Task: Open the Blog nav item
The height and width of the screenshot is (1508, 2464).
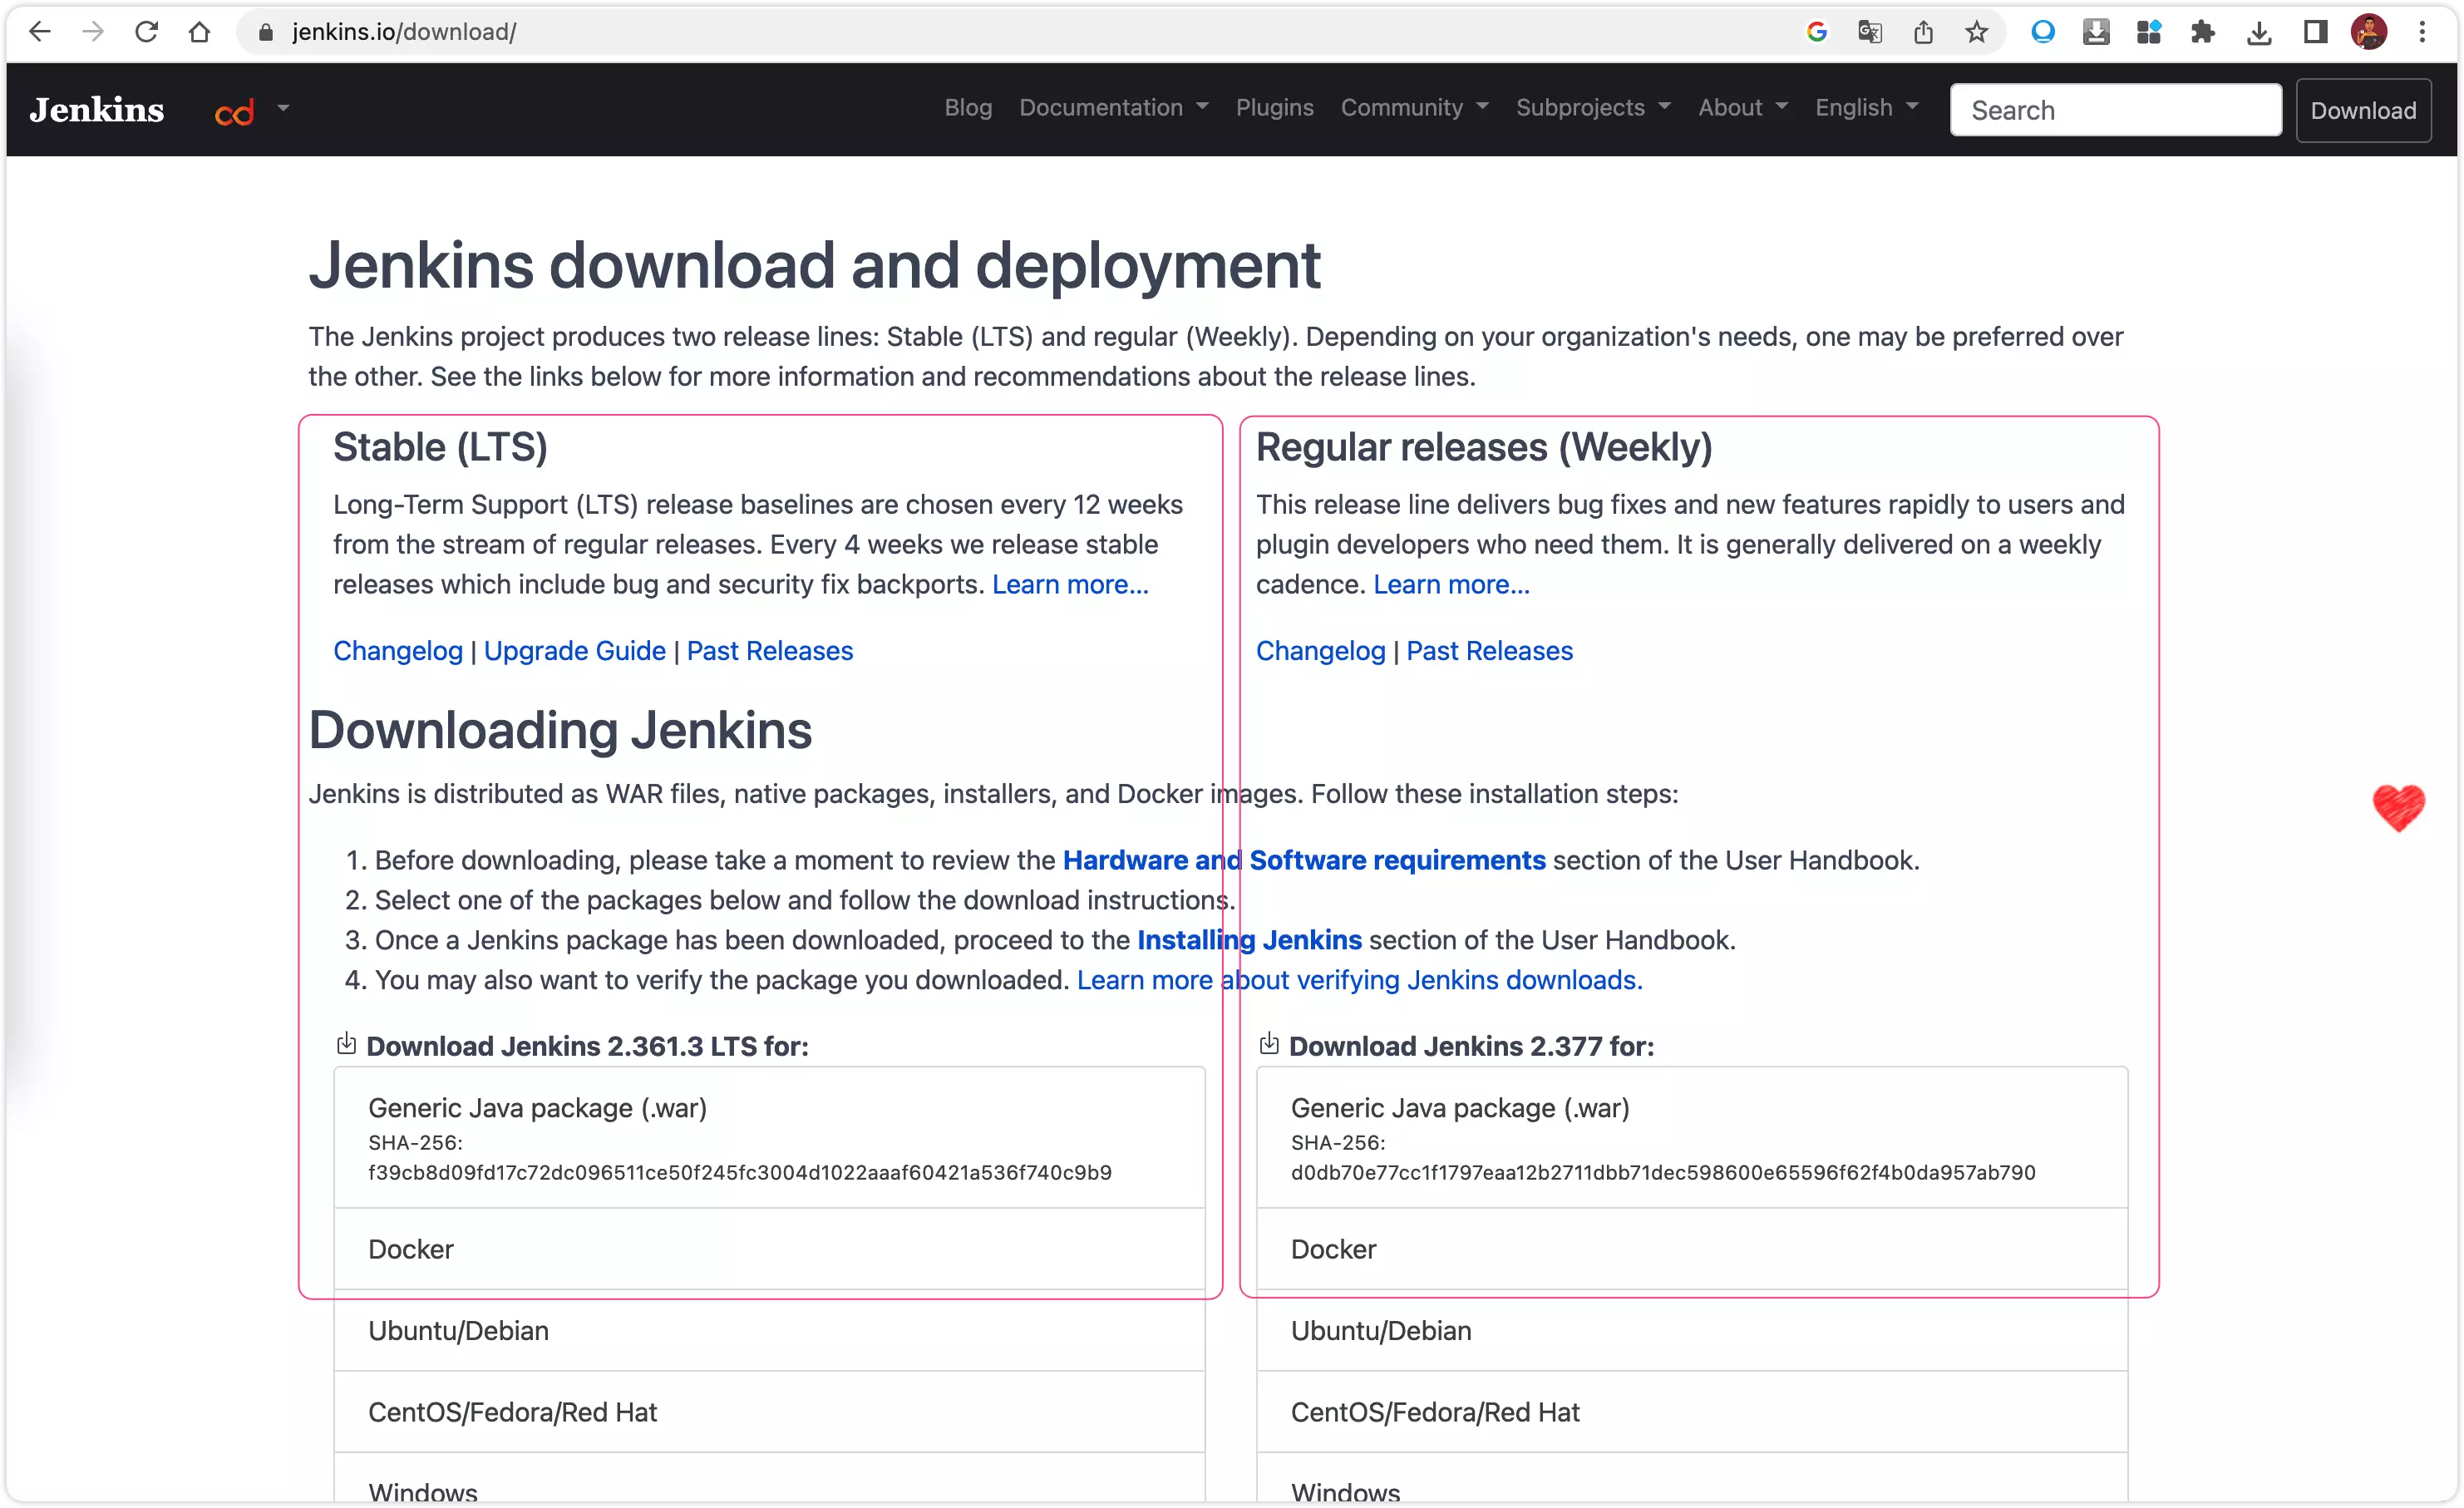Action: coord(968,108)
